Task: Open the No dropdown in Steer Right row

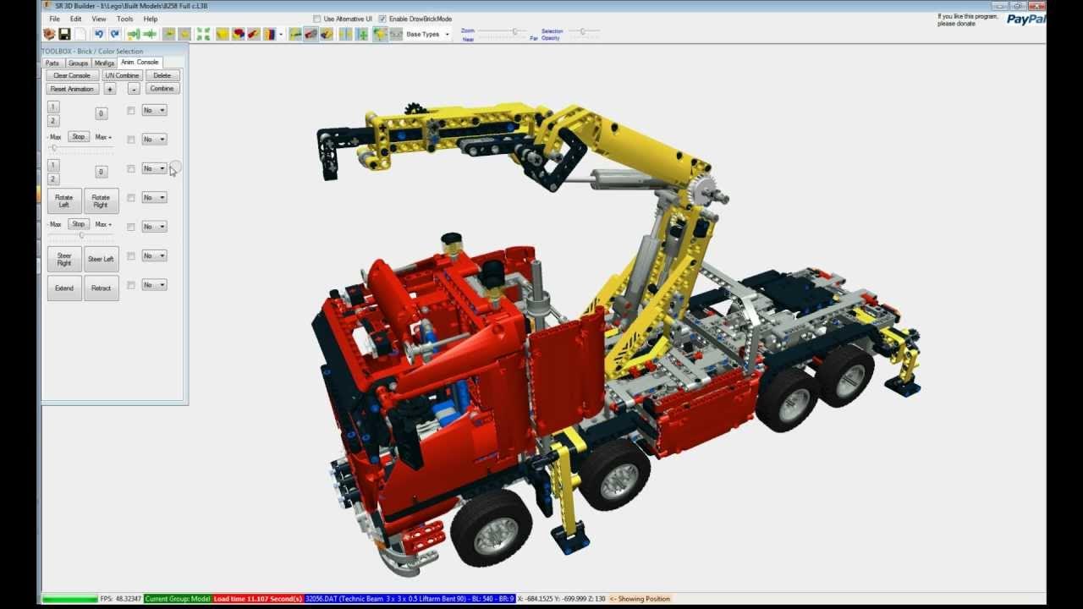Action: coord(154,255)
